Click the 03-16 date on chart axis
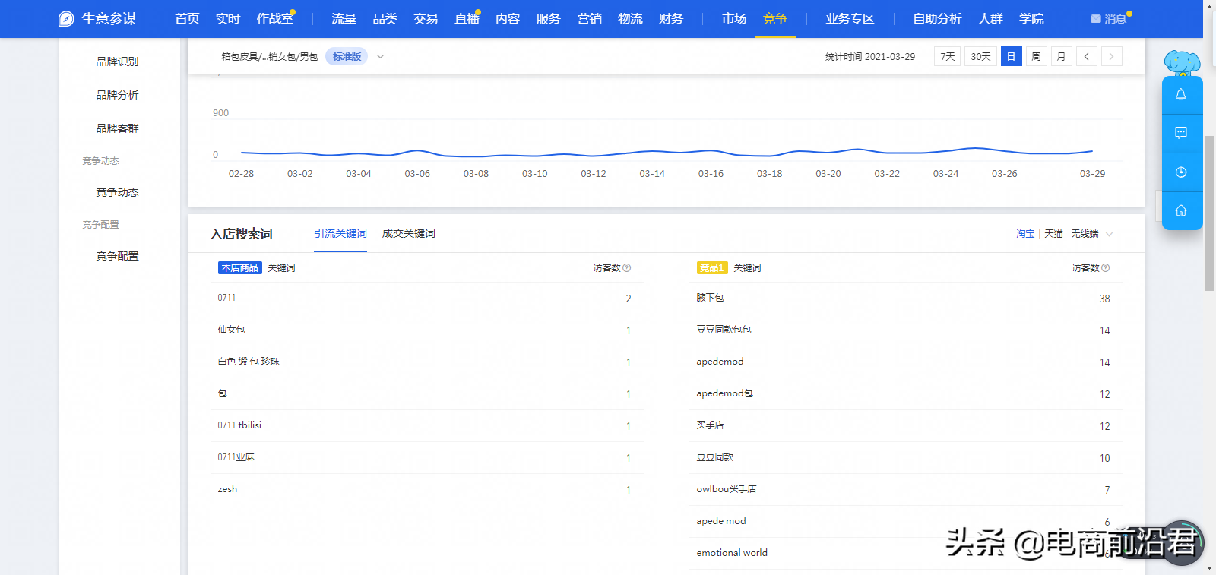Viewport: 1216px width, 575px height. 711,174
